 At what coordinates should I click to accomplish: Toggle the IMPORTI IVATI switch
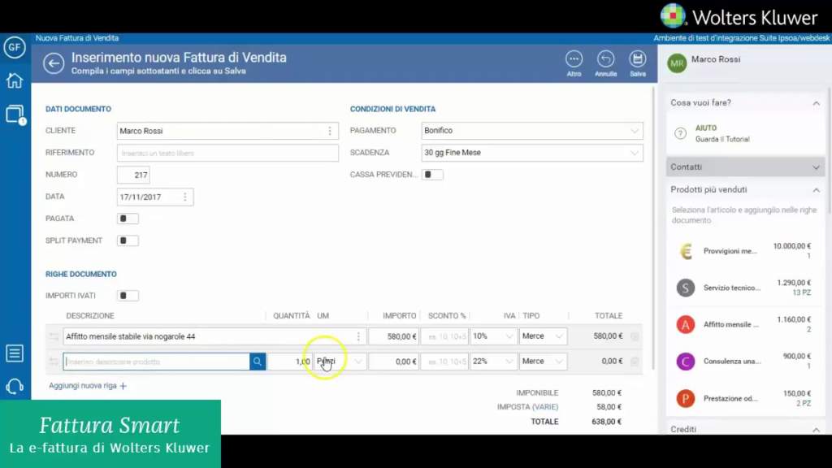[128, 296]
